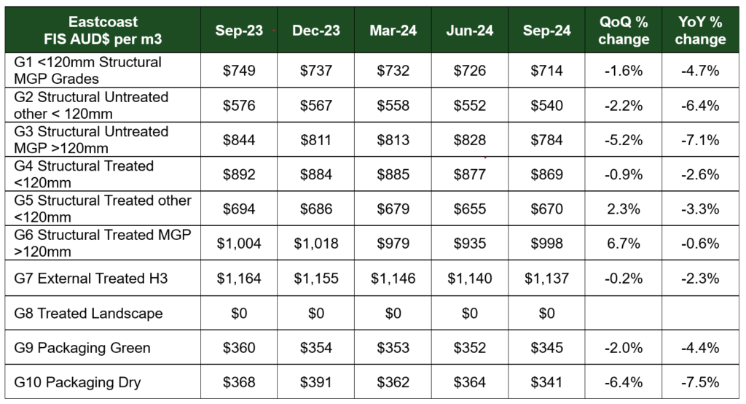
Task: Select the $540 cell in the G2 row
Action: tap(546, 105)
